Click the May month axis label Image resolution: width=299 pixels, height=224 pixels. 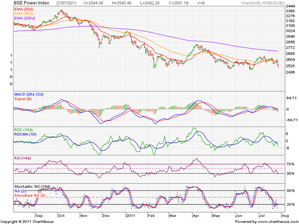click(x=216, y=216)
